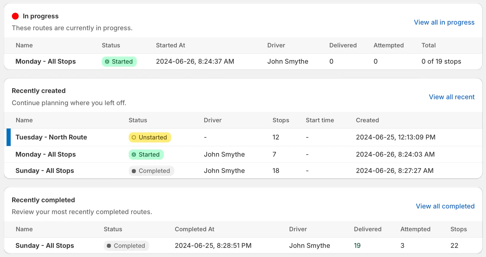This screenshot has width=486, height=257.
Task: Open the Monday - All Stops route in In progress
Action: point(46,61)
